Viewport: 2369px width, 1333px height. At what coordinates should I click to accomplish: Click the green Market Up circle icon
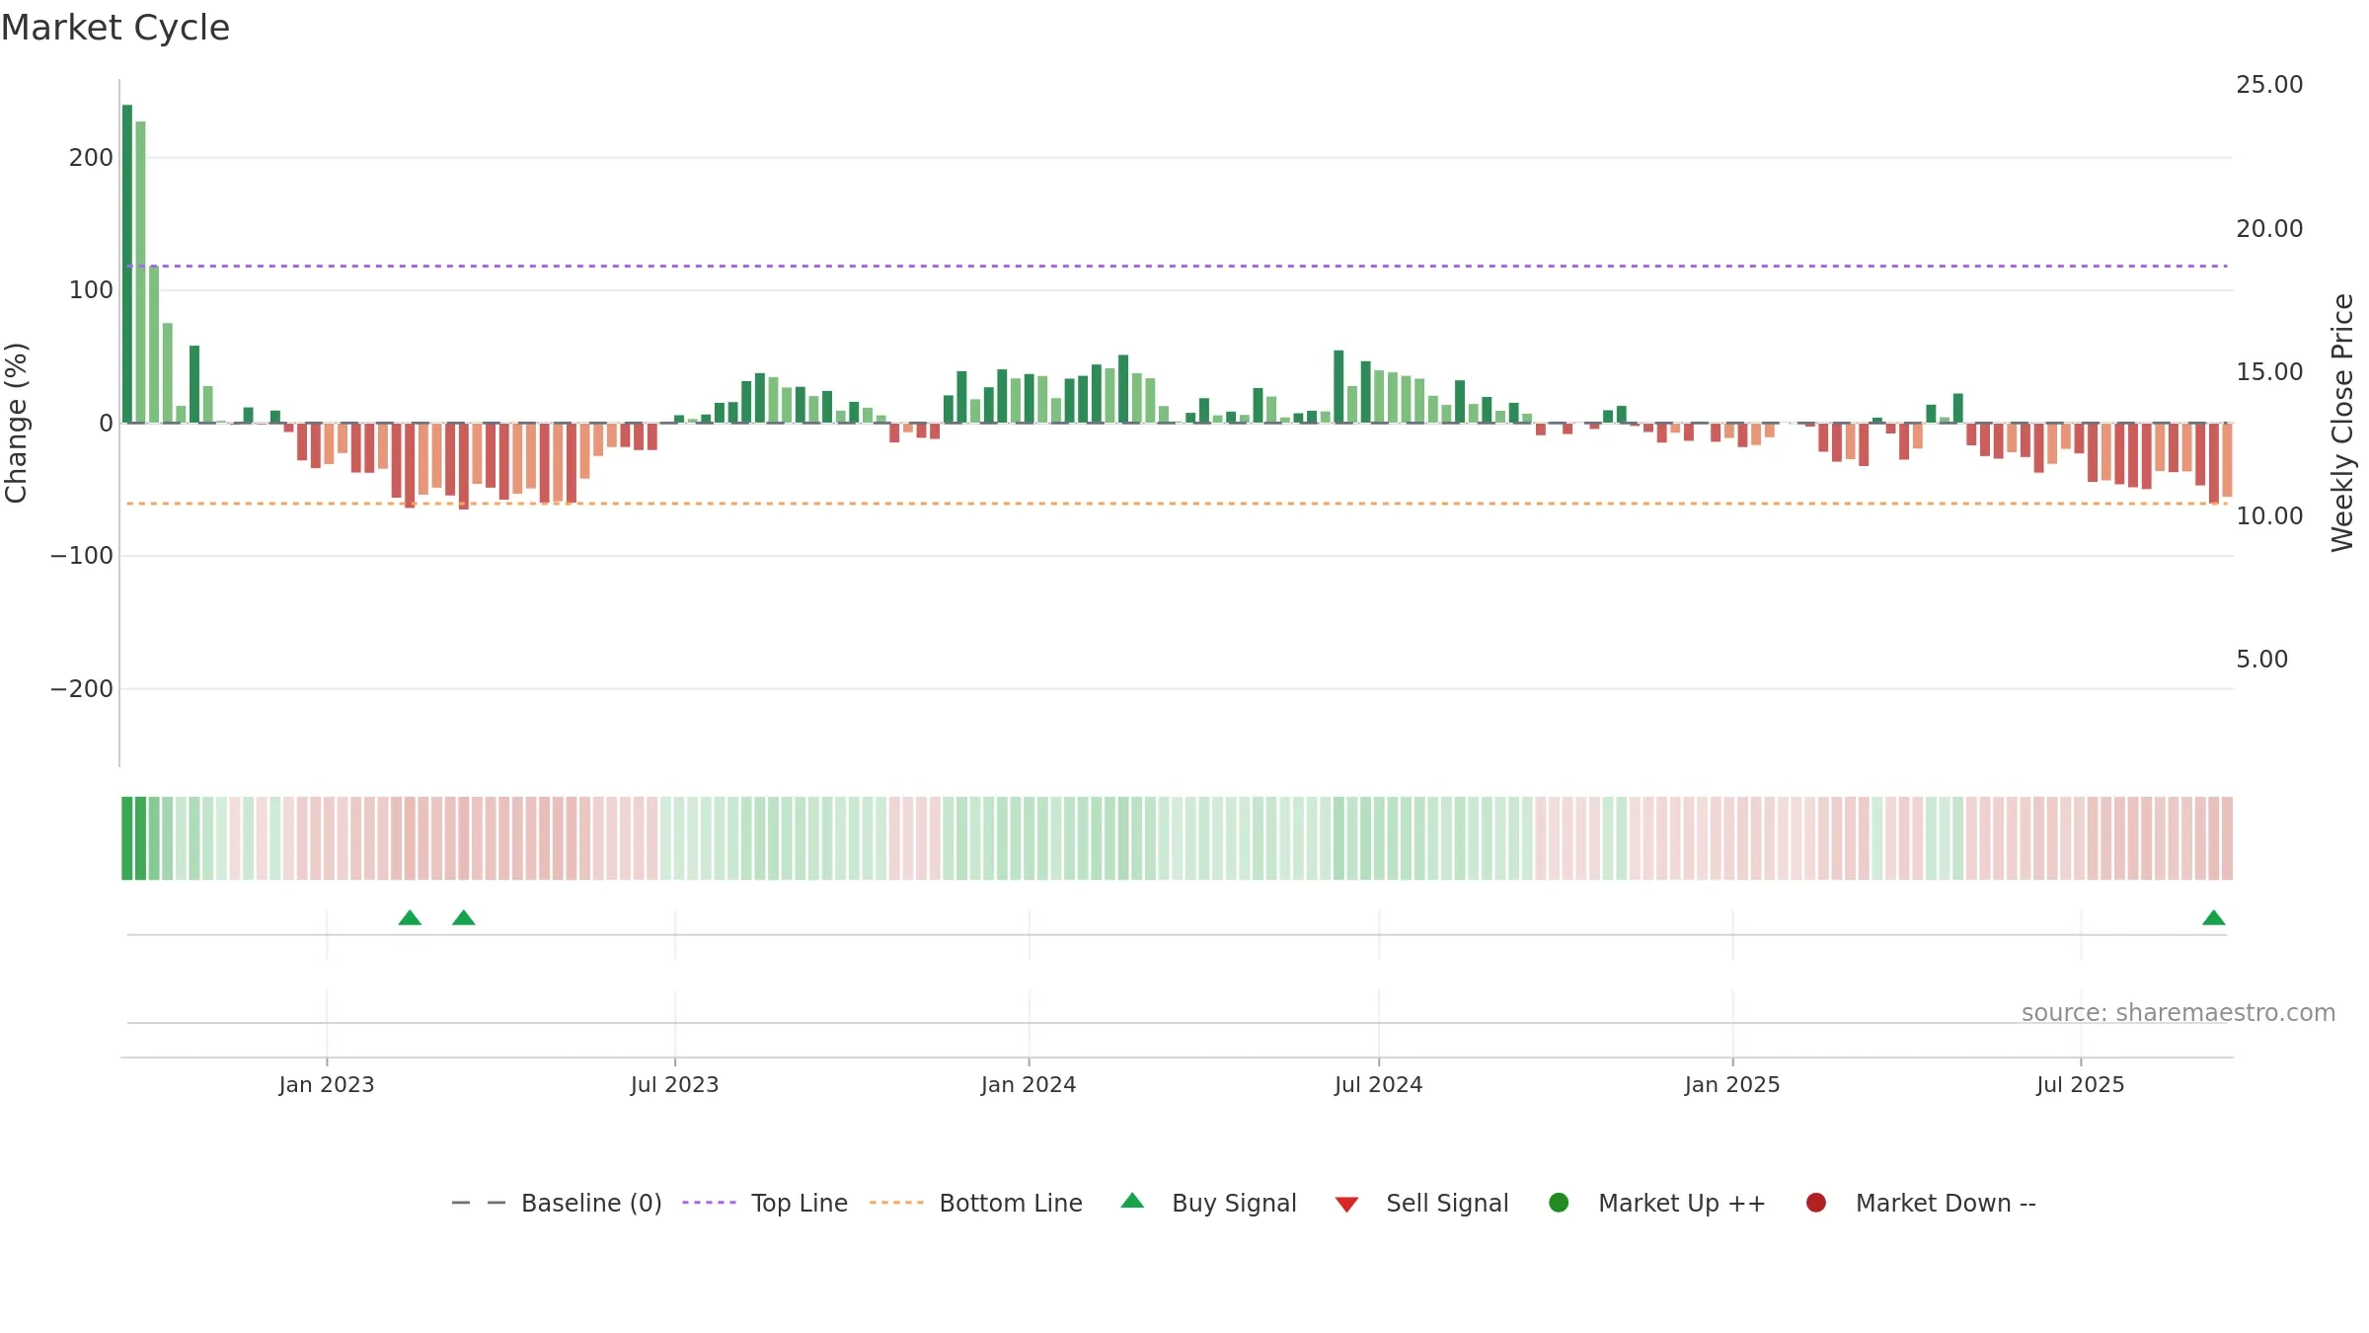[x=1559, y=1203]
